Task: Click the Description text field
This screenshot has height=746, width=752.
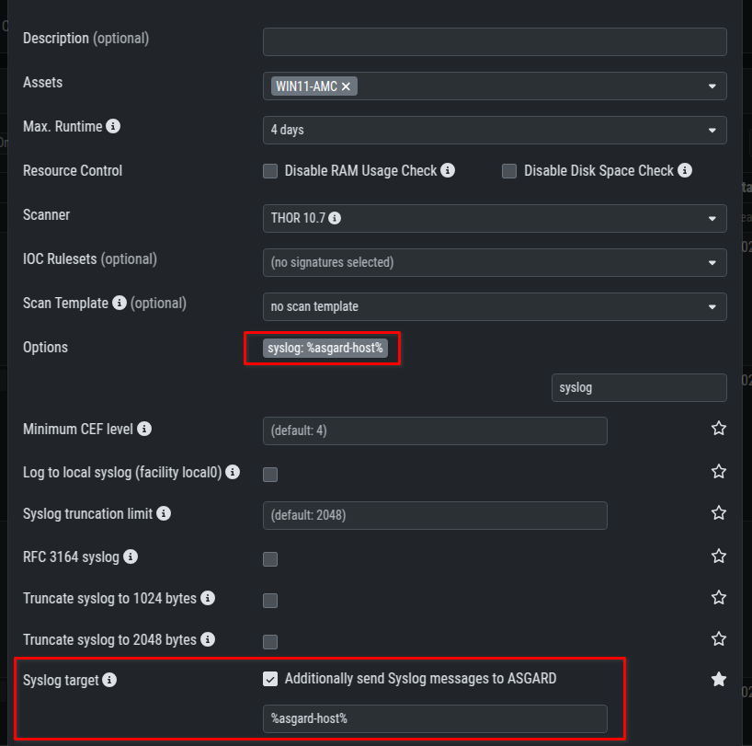Action: click(495, 41)
